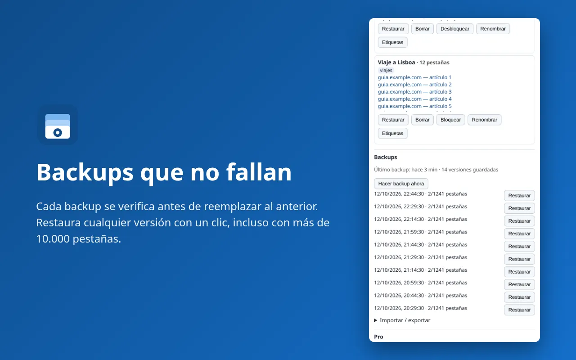Image resolution: width=576 pixels, height=360 pixels.
Task: Click Borrar on the top session card
Action: (x=423, y=29)
